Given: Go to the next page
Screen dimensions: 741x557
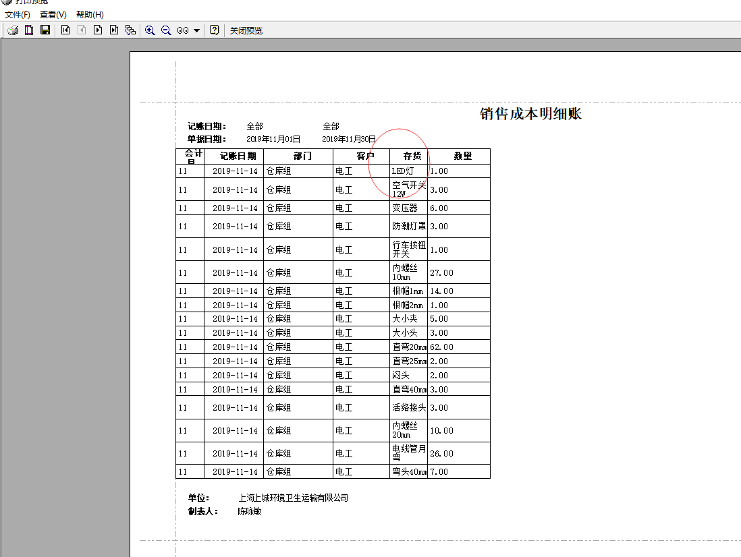Looking at the screenshot, I should [x=98, y=30].
